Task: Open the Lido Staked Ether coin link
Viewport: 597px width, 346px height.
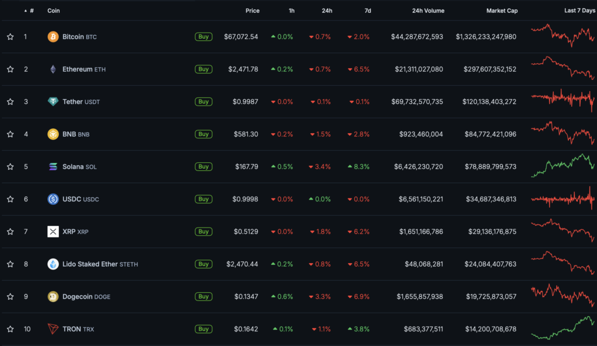Action: coord(90,264)
